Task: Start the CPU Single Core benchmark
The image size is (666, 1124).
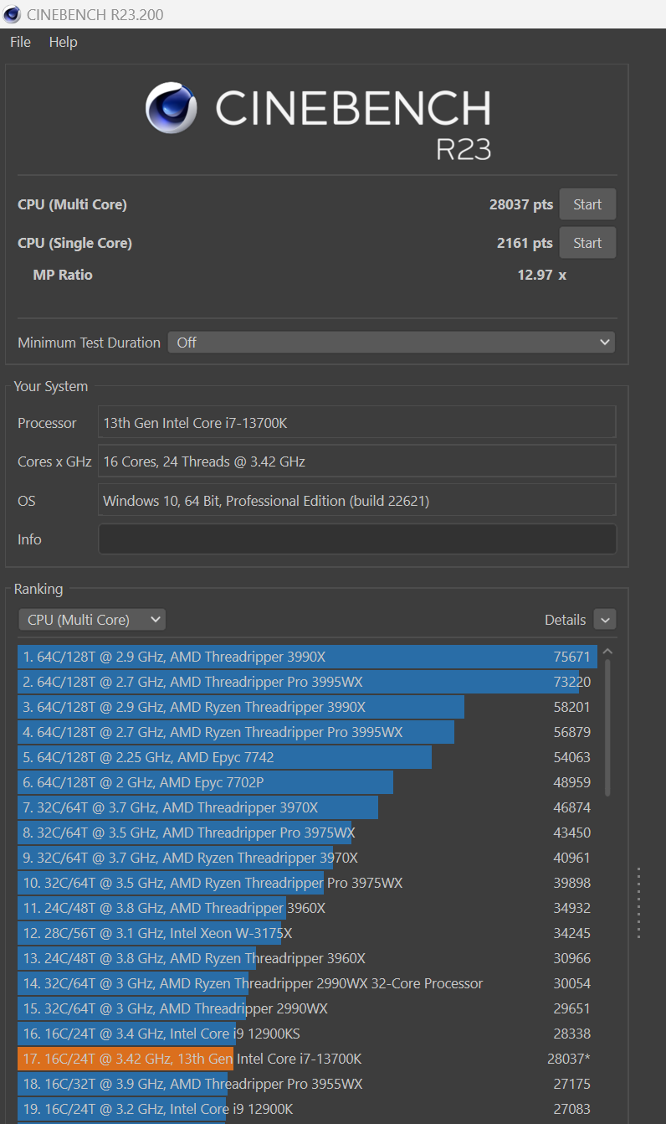Action: click(587, 242)
